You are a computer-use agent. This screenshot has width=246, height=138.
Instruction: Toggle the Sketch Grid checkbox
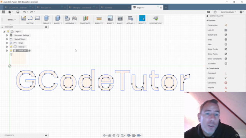(x=226, y=35)
